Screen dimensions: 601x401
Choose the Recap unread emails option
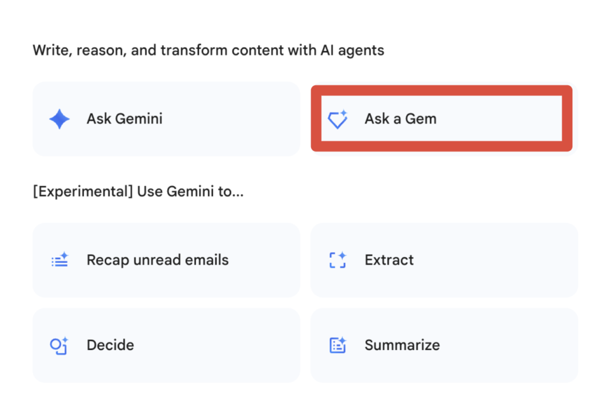click(x=166, y=260)
